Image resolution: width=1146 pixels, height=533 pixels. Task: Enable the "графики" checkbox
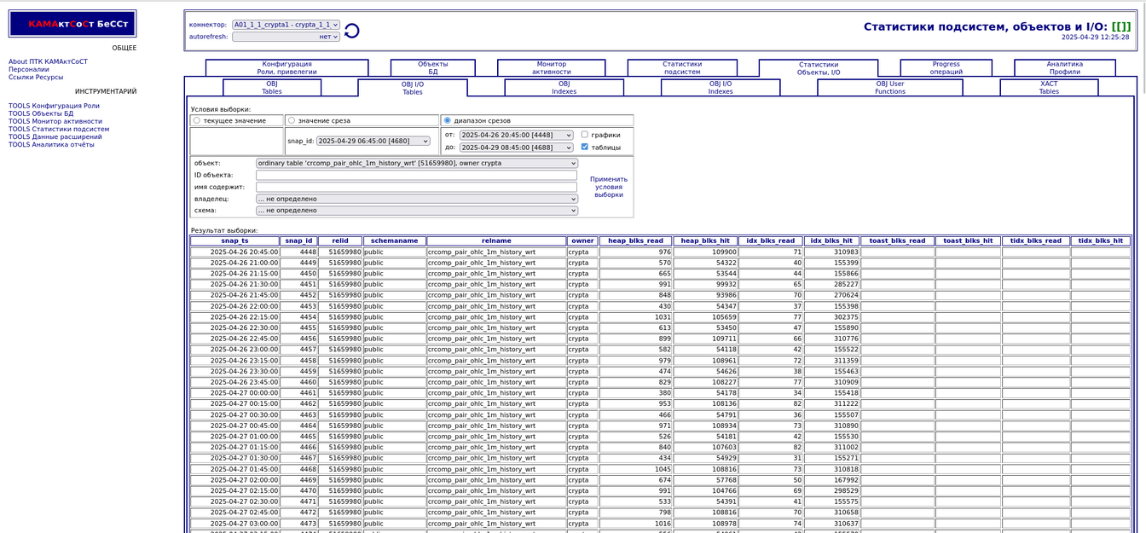584,135
